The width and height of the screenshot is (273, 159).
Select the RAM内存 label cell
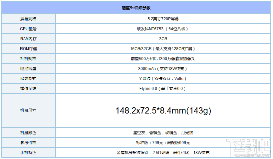[28, 39]
